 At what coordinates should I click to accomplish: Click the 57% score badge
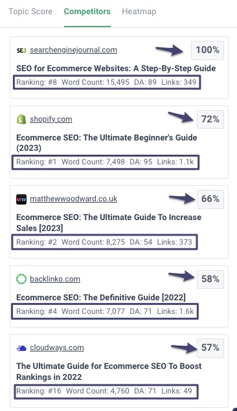point(210,348)
